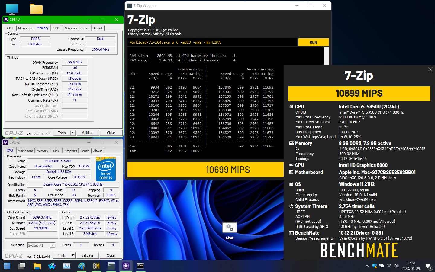Click Tools button in lower CPU-Z window

pos(62,255)
